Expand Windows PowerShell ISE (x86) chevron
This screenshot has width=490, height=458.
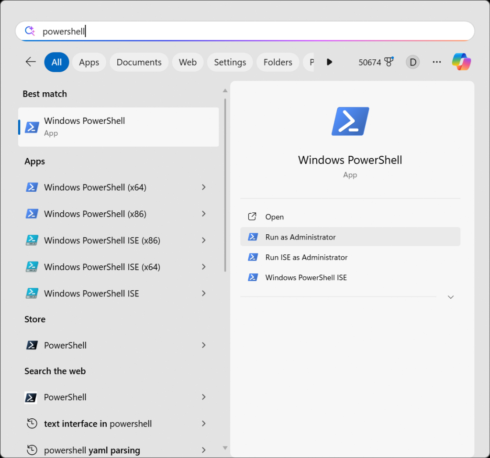[204, 240]
